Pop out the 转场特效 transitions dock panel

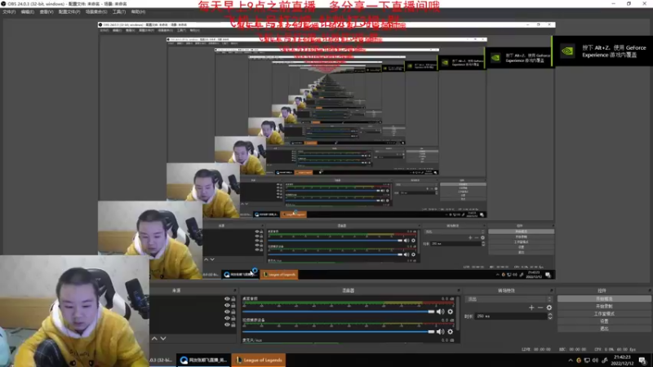(552, 290)
